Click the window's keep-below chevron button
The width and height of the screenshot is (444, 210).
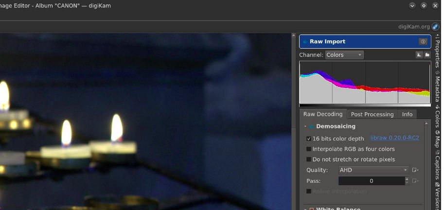[x=412, y=6]
